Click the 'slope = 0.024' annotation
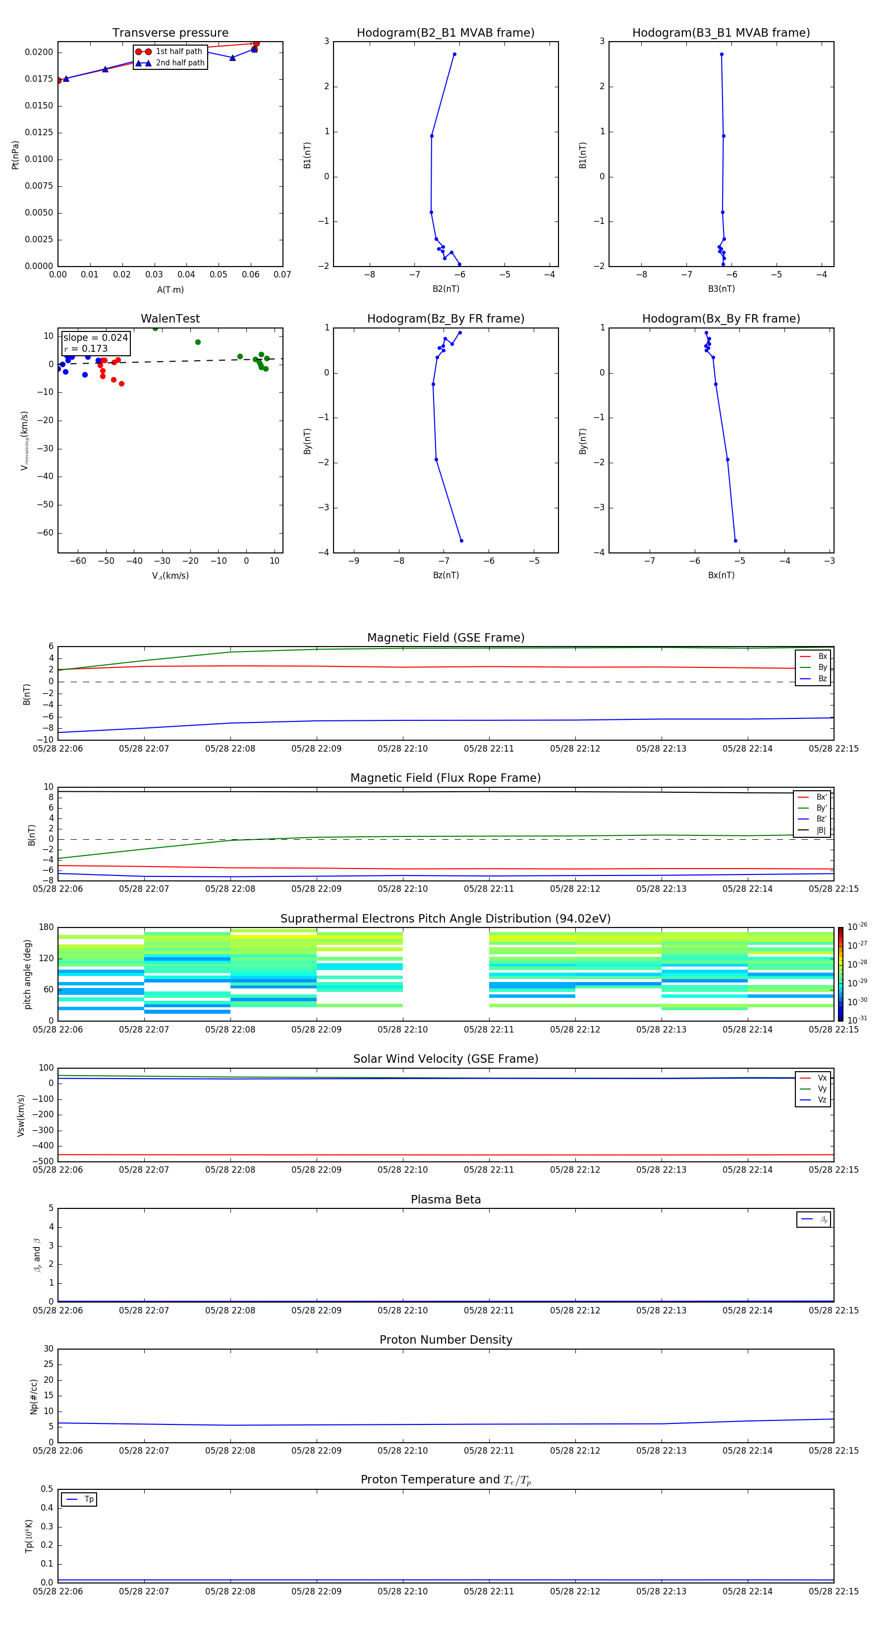892x1635 pixels. [x=95, y=338]
